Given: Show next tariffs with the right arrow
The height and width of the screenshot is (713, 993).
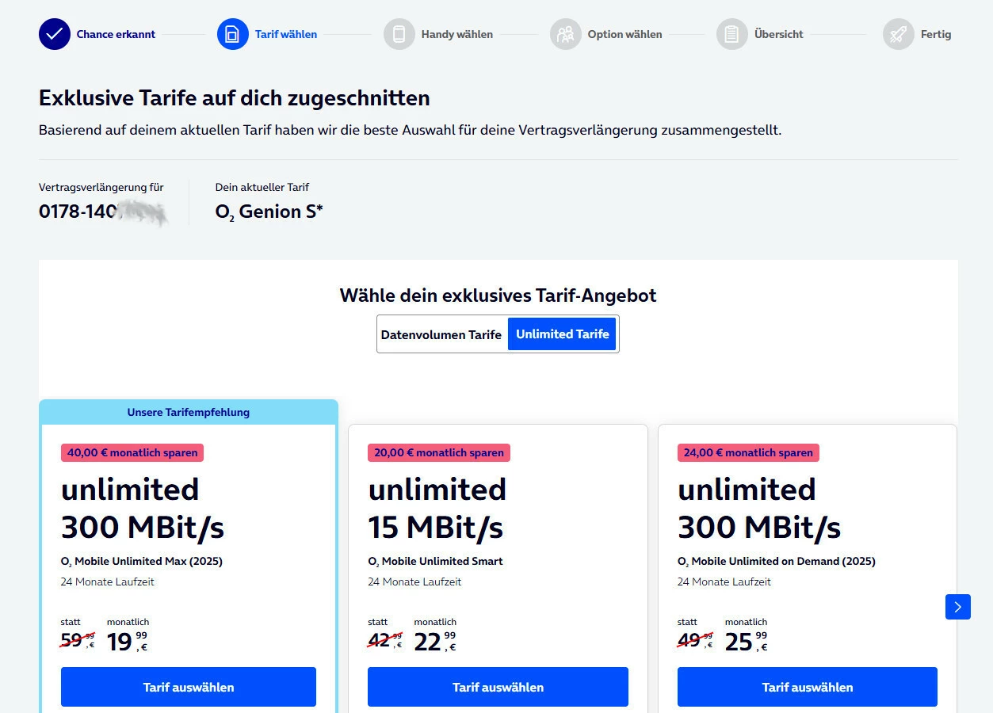Looking at the screenshot, I should pyautogui.click(x=957, y=607).
